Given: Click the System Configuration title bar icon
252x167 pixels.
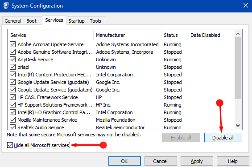Looking at the screenshot, I should pyautogui.click(x=5, y=5).
